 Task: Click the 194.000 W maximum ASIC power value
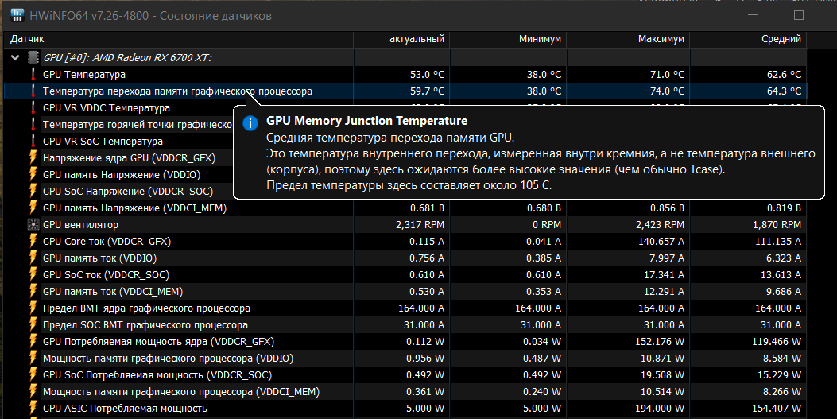click(660, 409)
